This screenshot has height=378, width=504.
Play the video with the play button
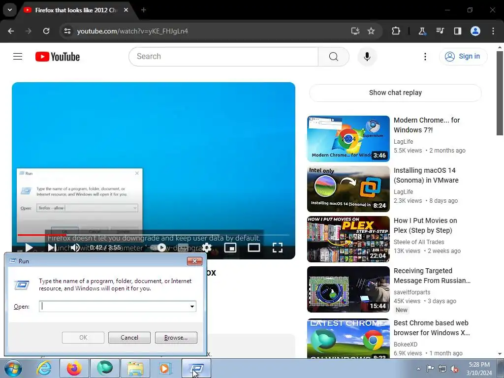click(29, 248)
